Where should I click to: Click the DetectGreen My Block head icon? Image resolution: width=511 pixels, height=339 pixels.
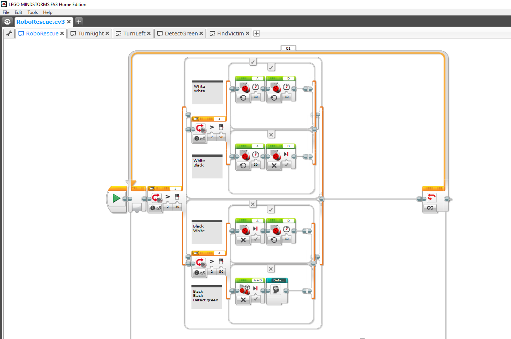click(x=276, y=289)
